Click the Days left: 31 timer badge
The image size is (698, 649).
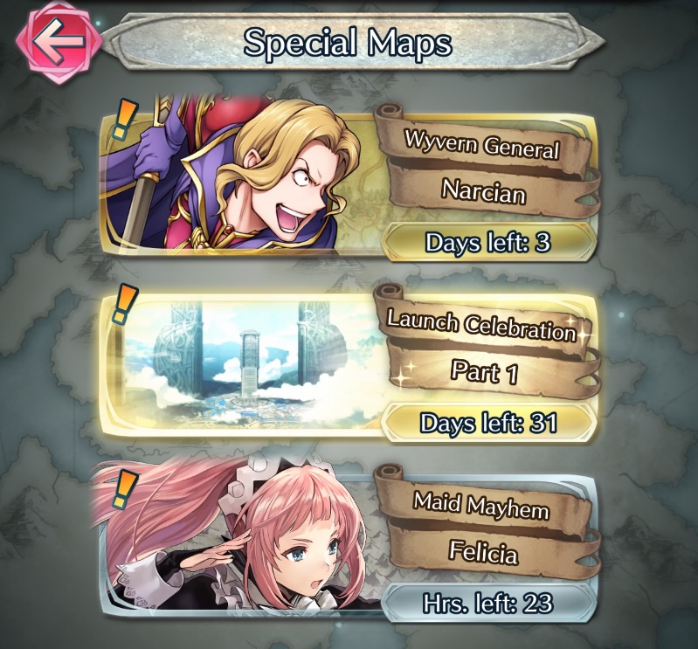489,423
